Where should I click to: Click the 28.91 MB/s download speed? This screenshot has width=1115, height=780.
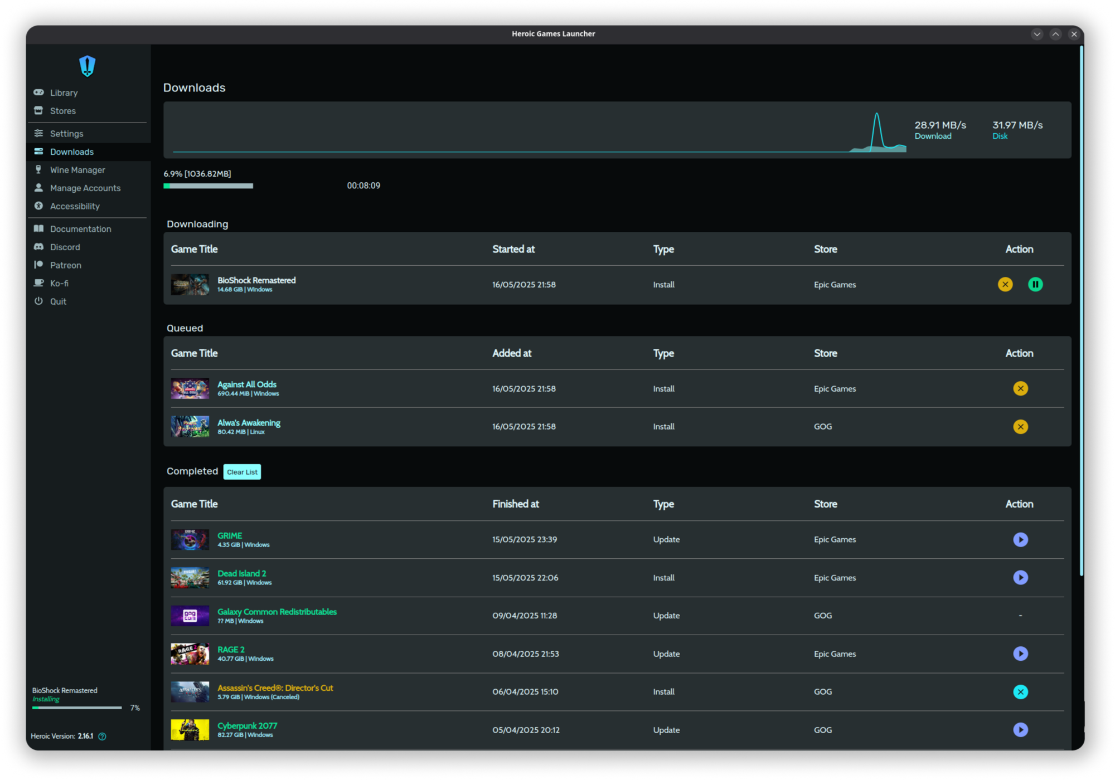[x=940, y=125]
